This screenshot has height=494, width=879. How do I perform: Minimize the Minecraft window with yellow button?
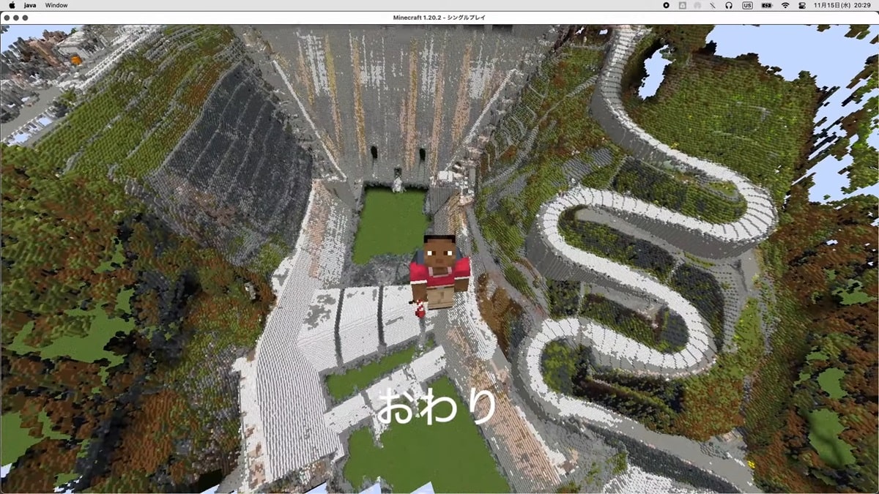click(x=16, y=18)
